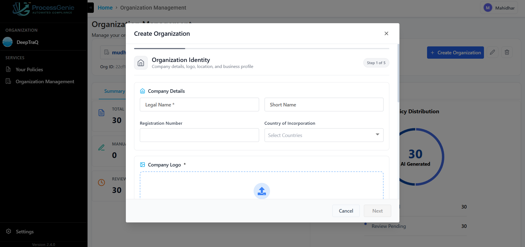The image size is (525, 247).
Task: Collapse the sidebar with chevron button
Action: point(91,8)
